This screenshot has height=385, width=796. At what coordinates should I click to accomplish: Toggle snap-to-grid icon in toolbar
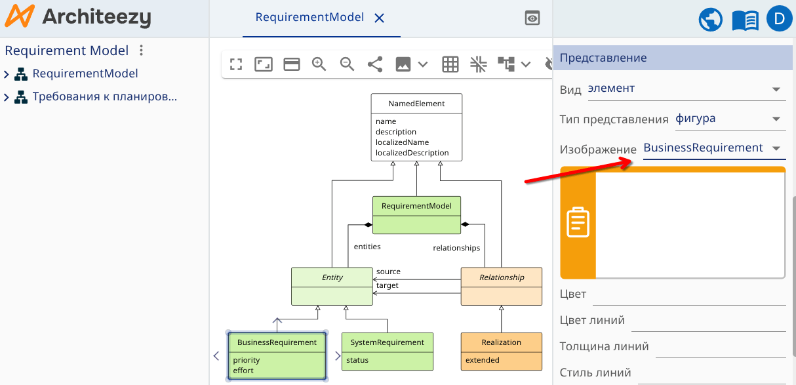click(478, 64)
